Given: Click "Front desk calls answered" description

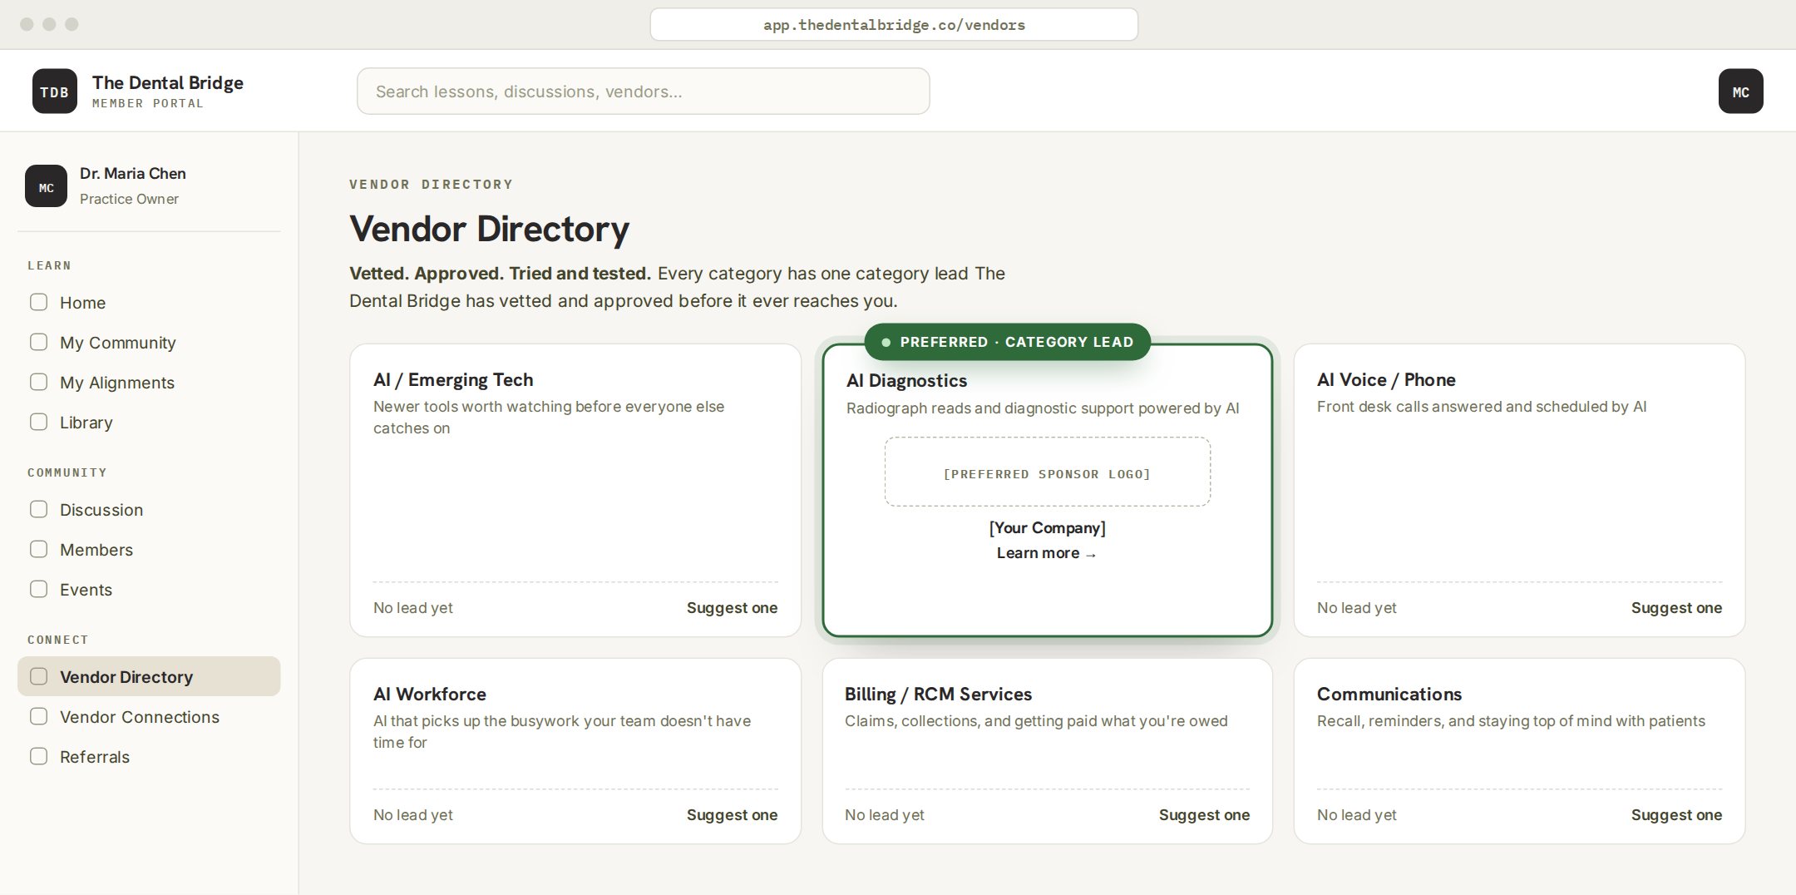Looking at the screenshot, I should [x=1482, y=407].
